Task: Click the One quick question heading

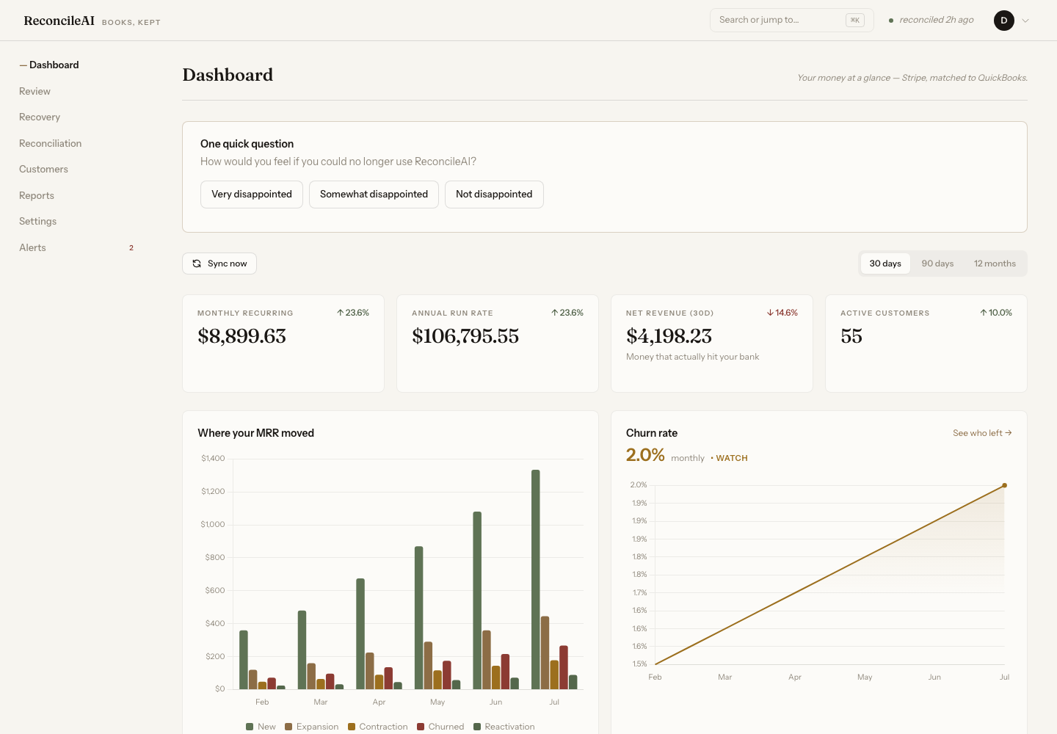Action: click(247, 144)
